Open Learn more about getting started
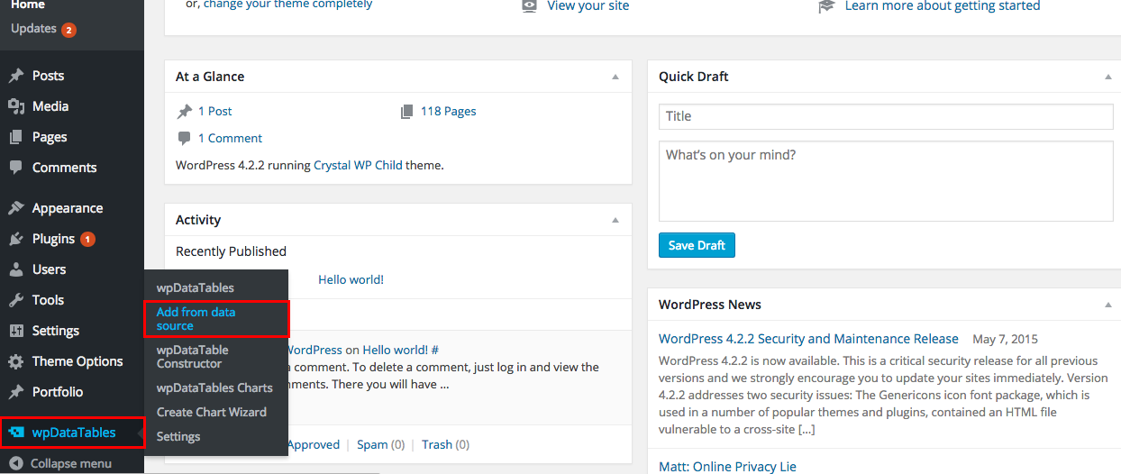The image size is (1121, 474). point(943,5)
